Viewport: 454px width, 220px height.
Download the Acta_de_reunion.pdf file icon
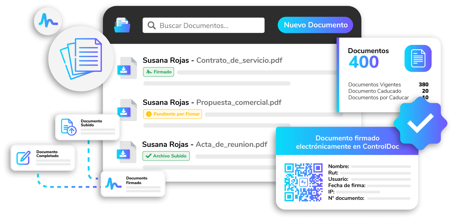click(x=127, y=152)
